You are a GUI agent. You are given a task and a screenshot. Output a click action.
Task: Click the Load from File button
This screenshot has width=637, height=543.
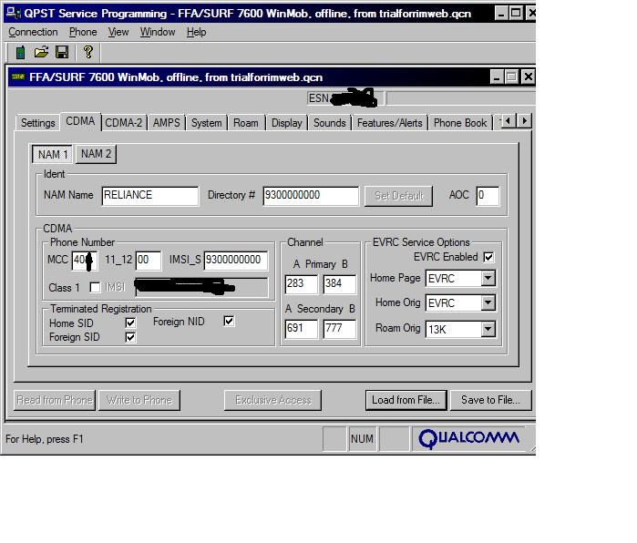[x=406, y=400]
